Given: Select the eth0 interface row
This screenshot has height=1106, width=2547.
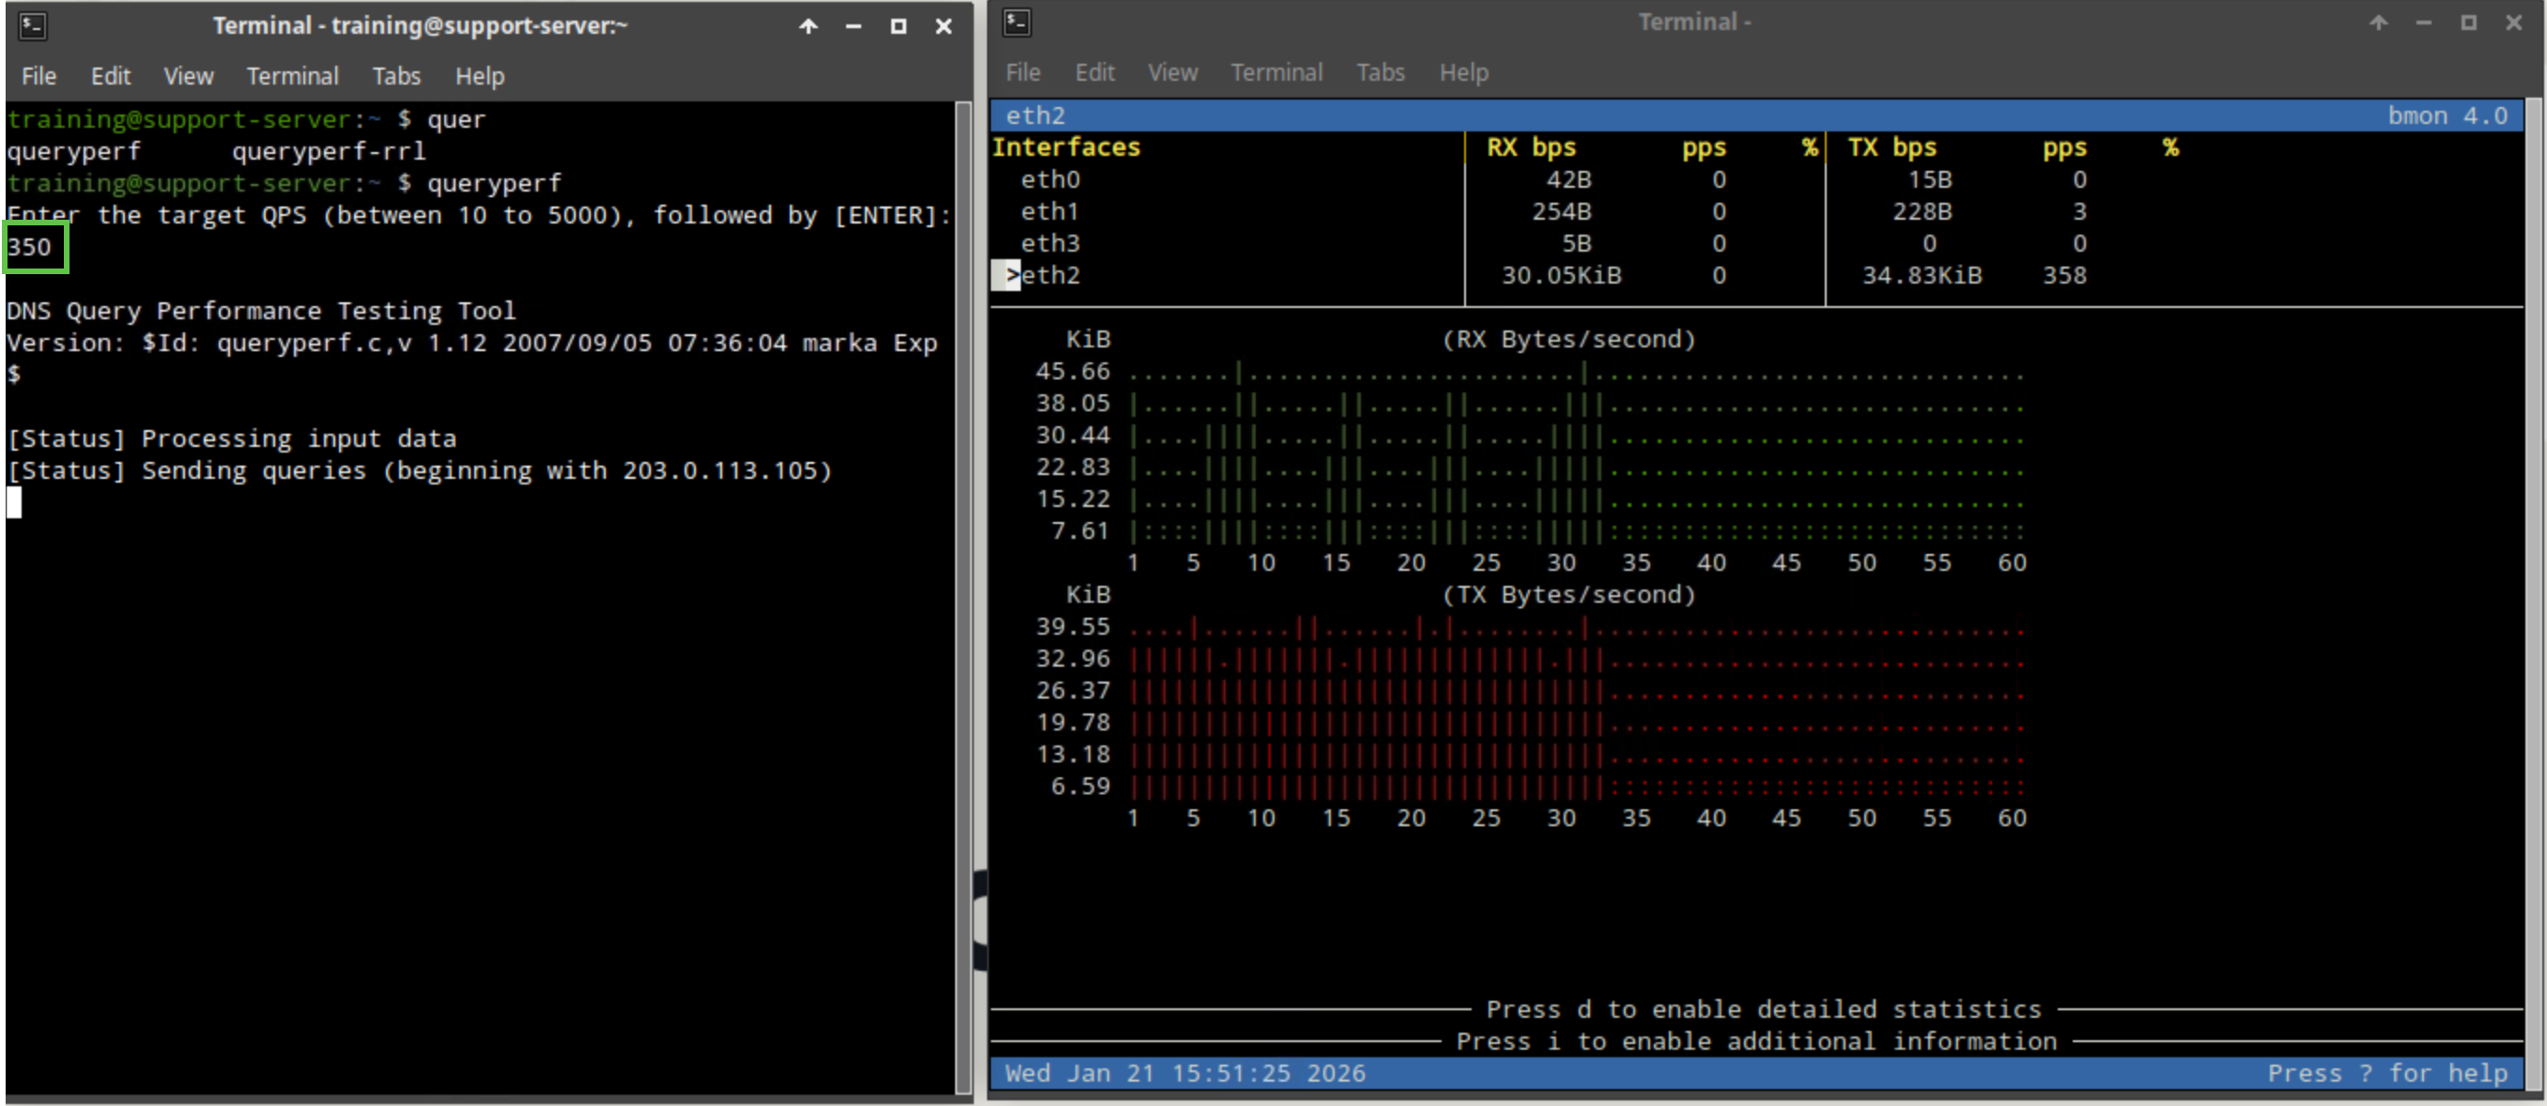Looking at the screenshot, I should (x=1050, y=180).
